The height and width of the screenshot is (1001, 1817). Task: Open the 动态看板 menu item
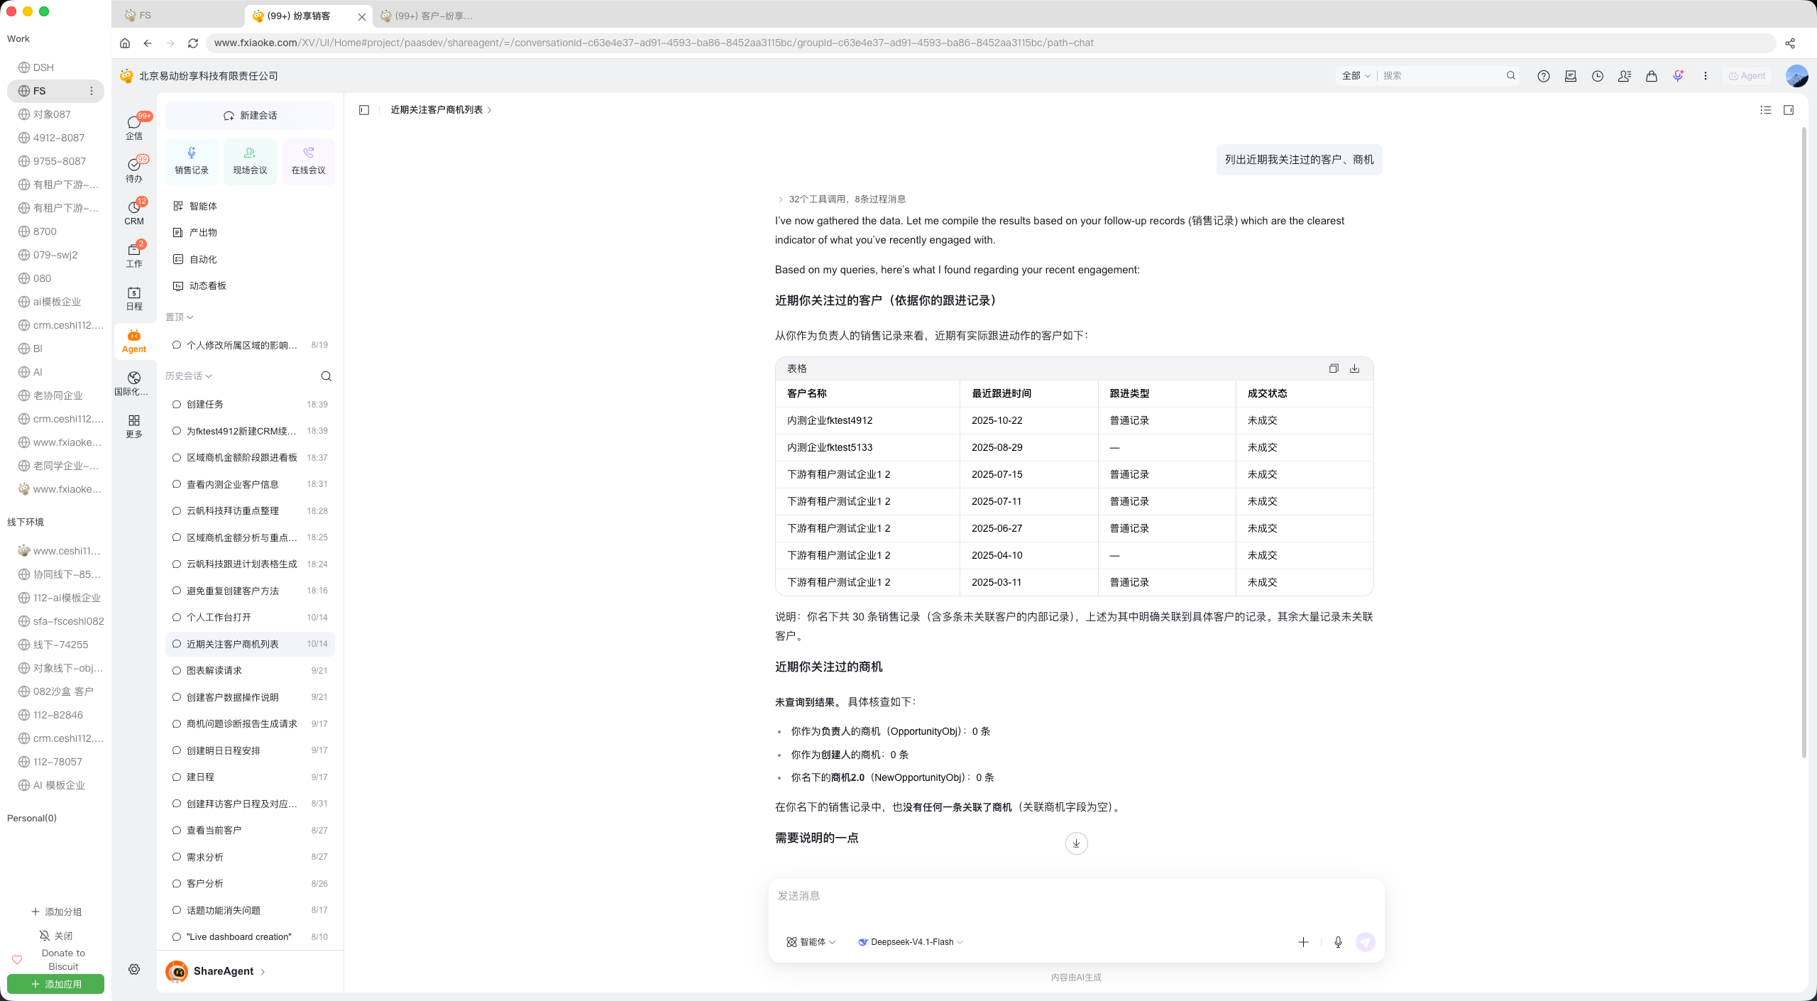point(250,286)
